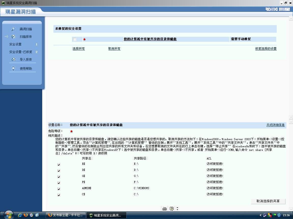293x219 pixels.
Task: Switch to the 发布新主题 Firefox taskbar button
Action: coord(66,215)
